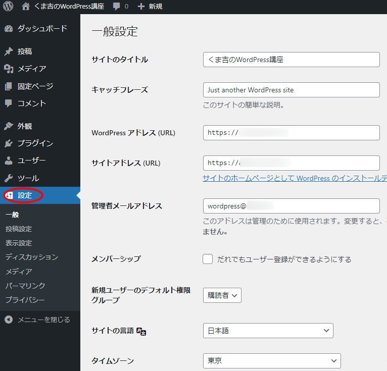The width and height of the screenshot is (387, 371).
Task: Focus the サイトアドレス (URL) field
Action: (291, 163)
